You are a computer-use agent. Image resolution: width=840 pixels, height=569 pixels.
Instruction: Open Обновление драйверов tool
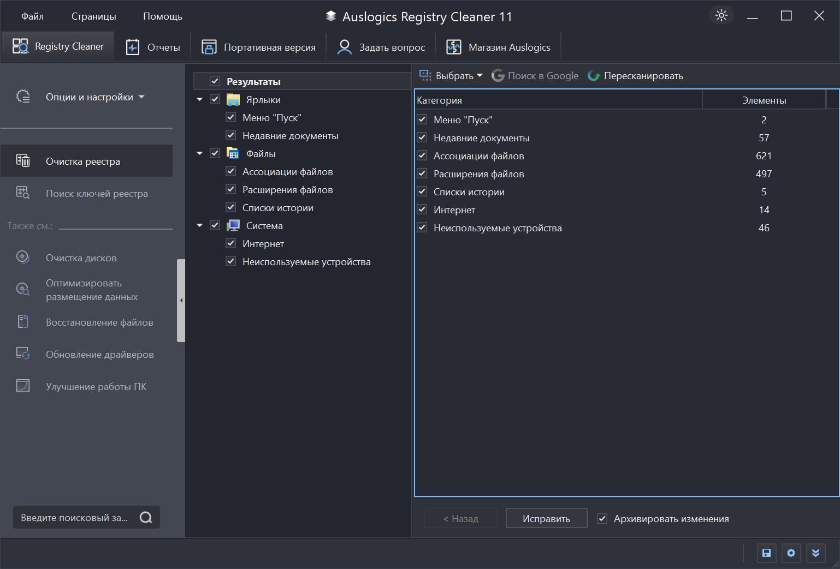(99, 355)
